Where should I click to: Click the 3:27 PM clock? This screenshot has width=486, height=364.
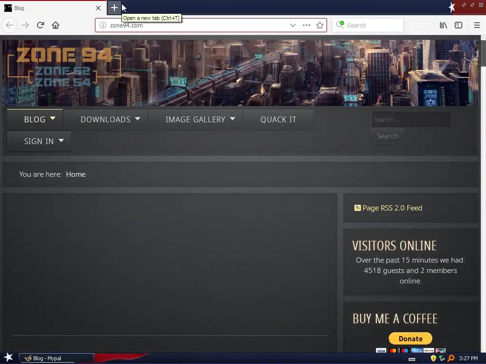(x=468, y=358)
